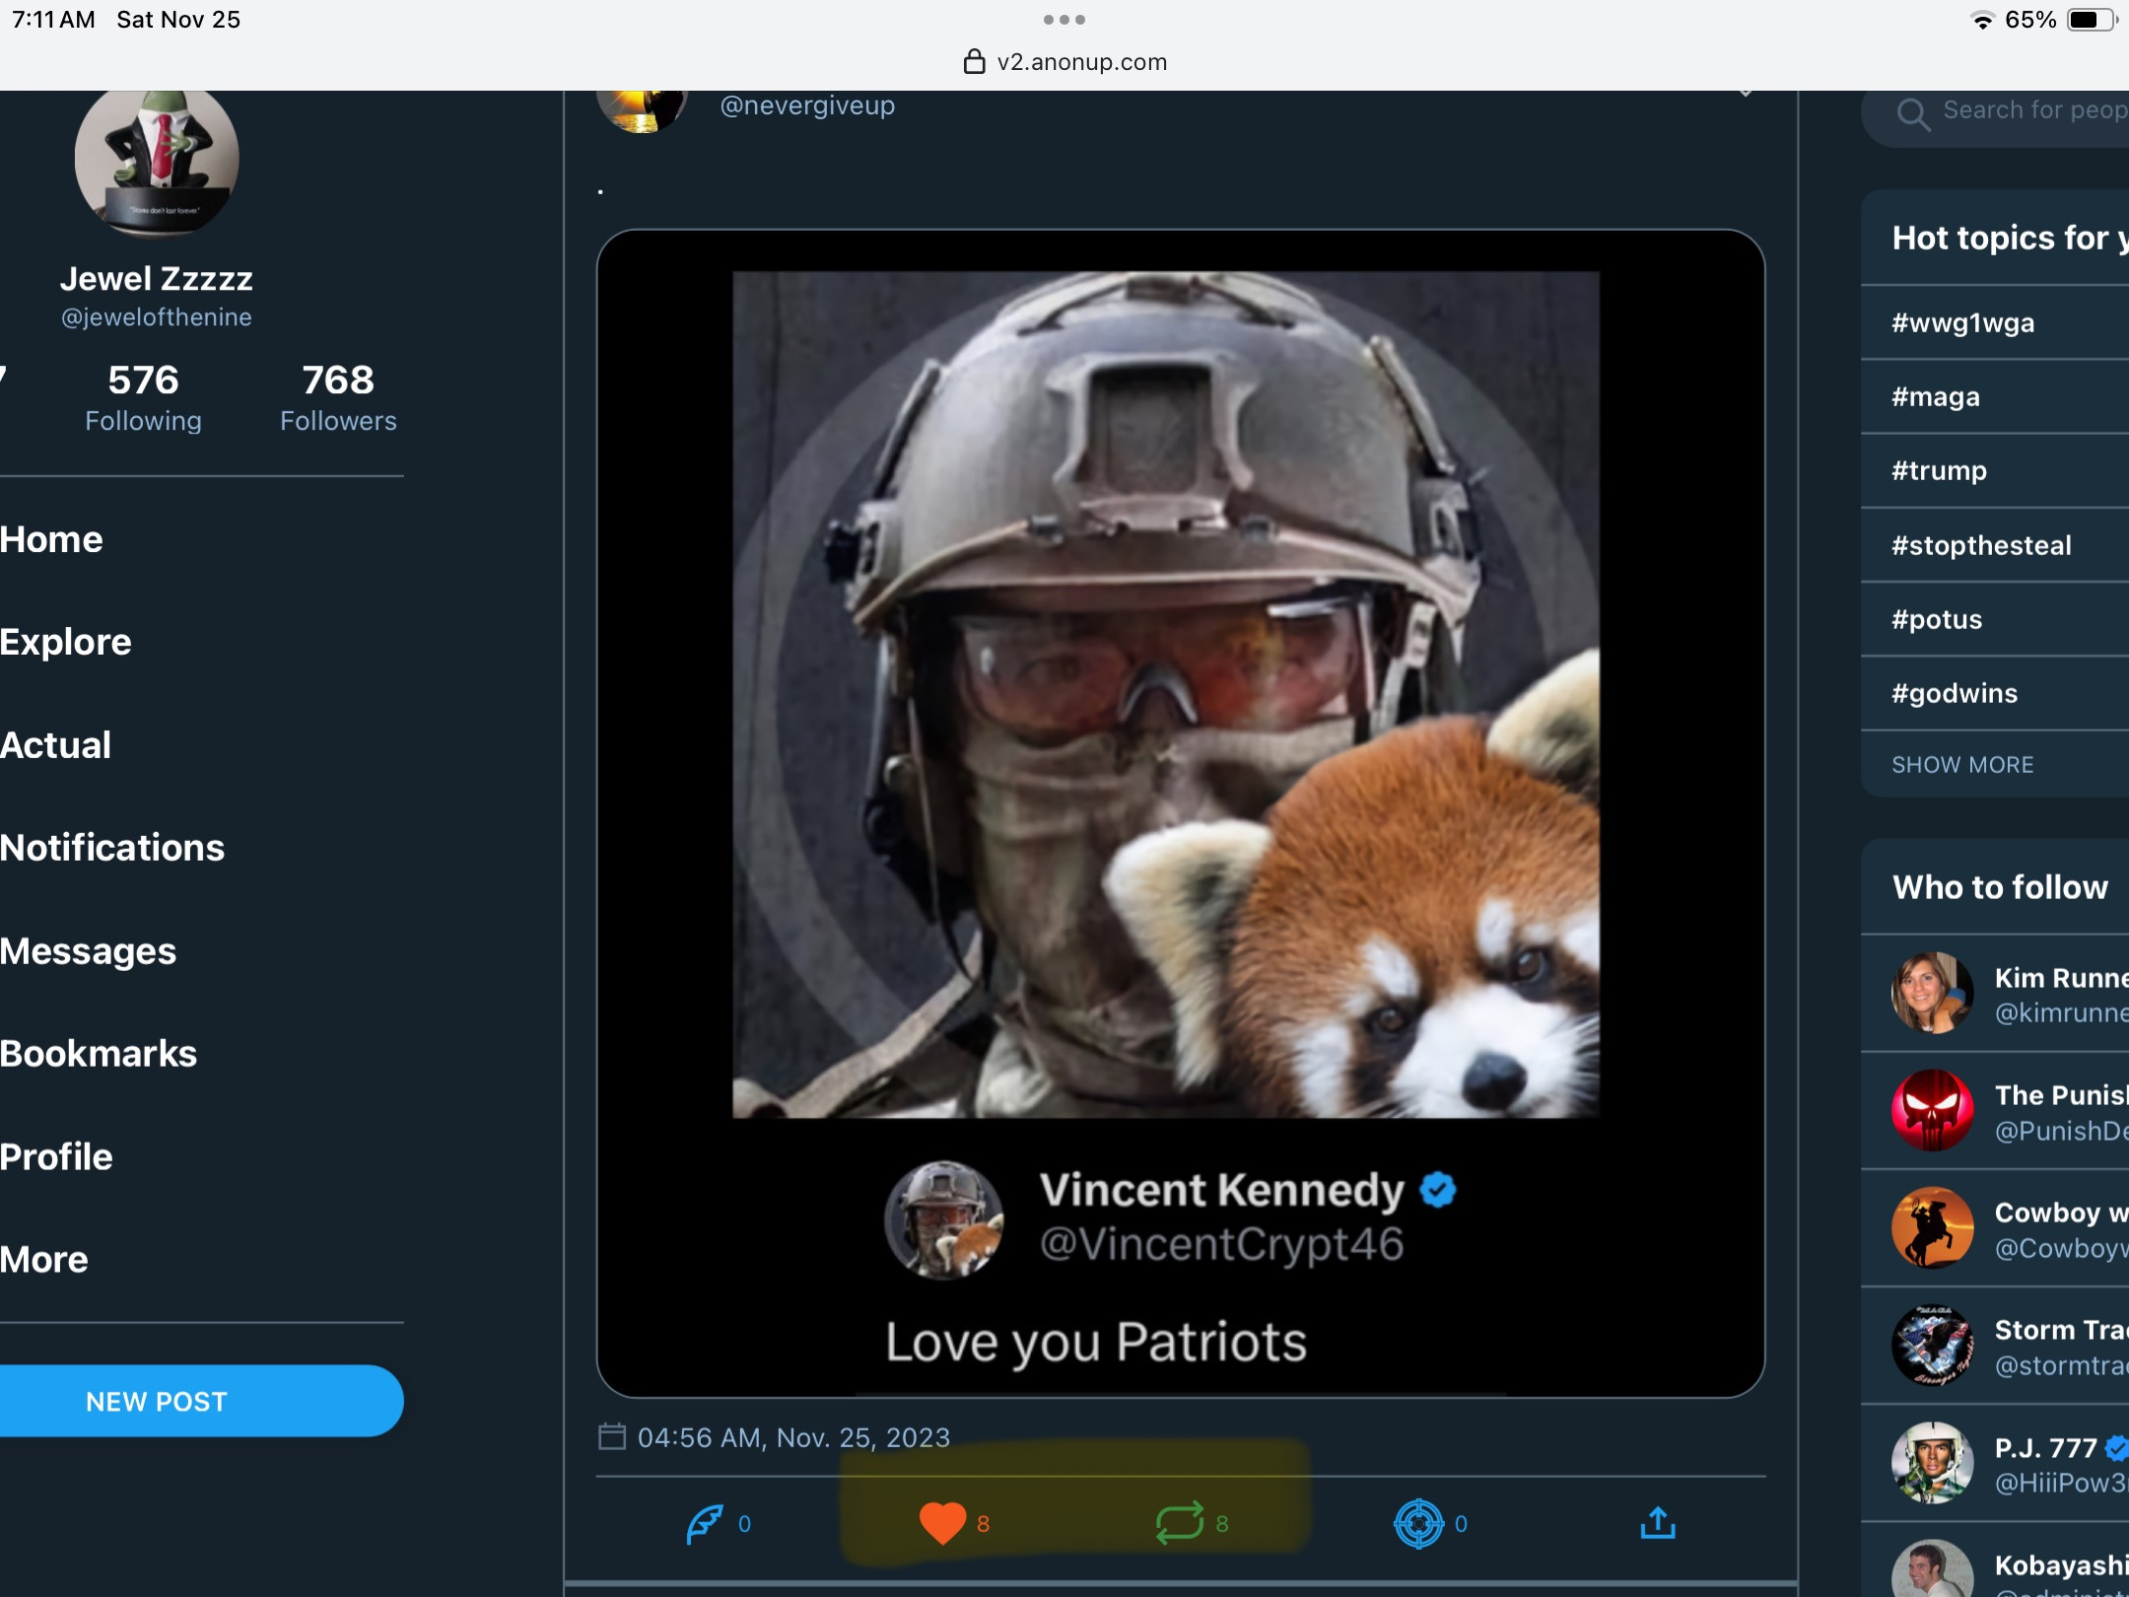This screenshot has width=2129, height=1597.
Task: Tap the share upload icon
Action: pos(1658,1524)
